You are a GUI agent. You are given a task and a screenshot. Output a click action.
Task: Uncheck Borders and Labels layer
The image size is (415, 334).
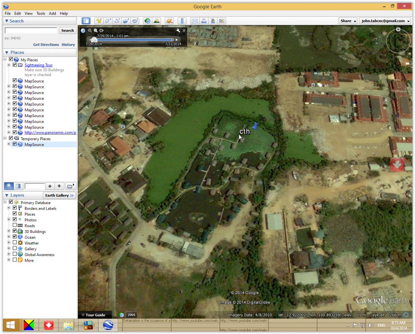pyautogui.click(x=15, y=208)
